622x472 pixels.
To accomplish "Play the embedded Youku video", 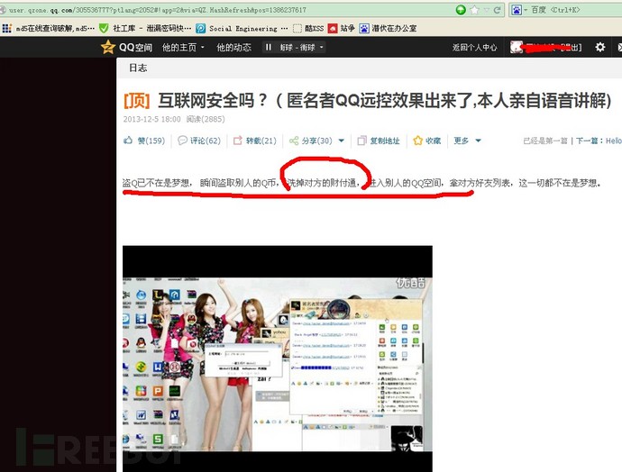I will (278, 359).
